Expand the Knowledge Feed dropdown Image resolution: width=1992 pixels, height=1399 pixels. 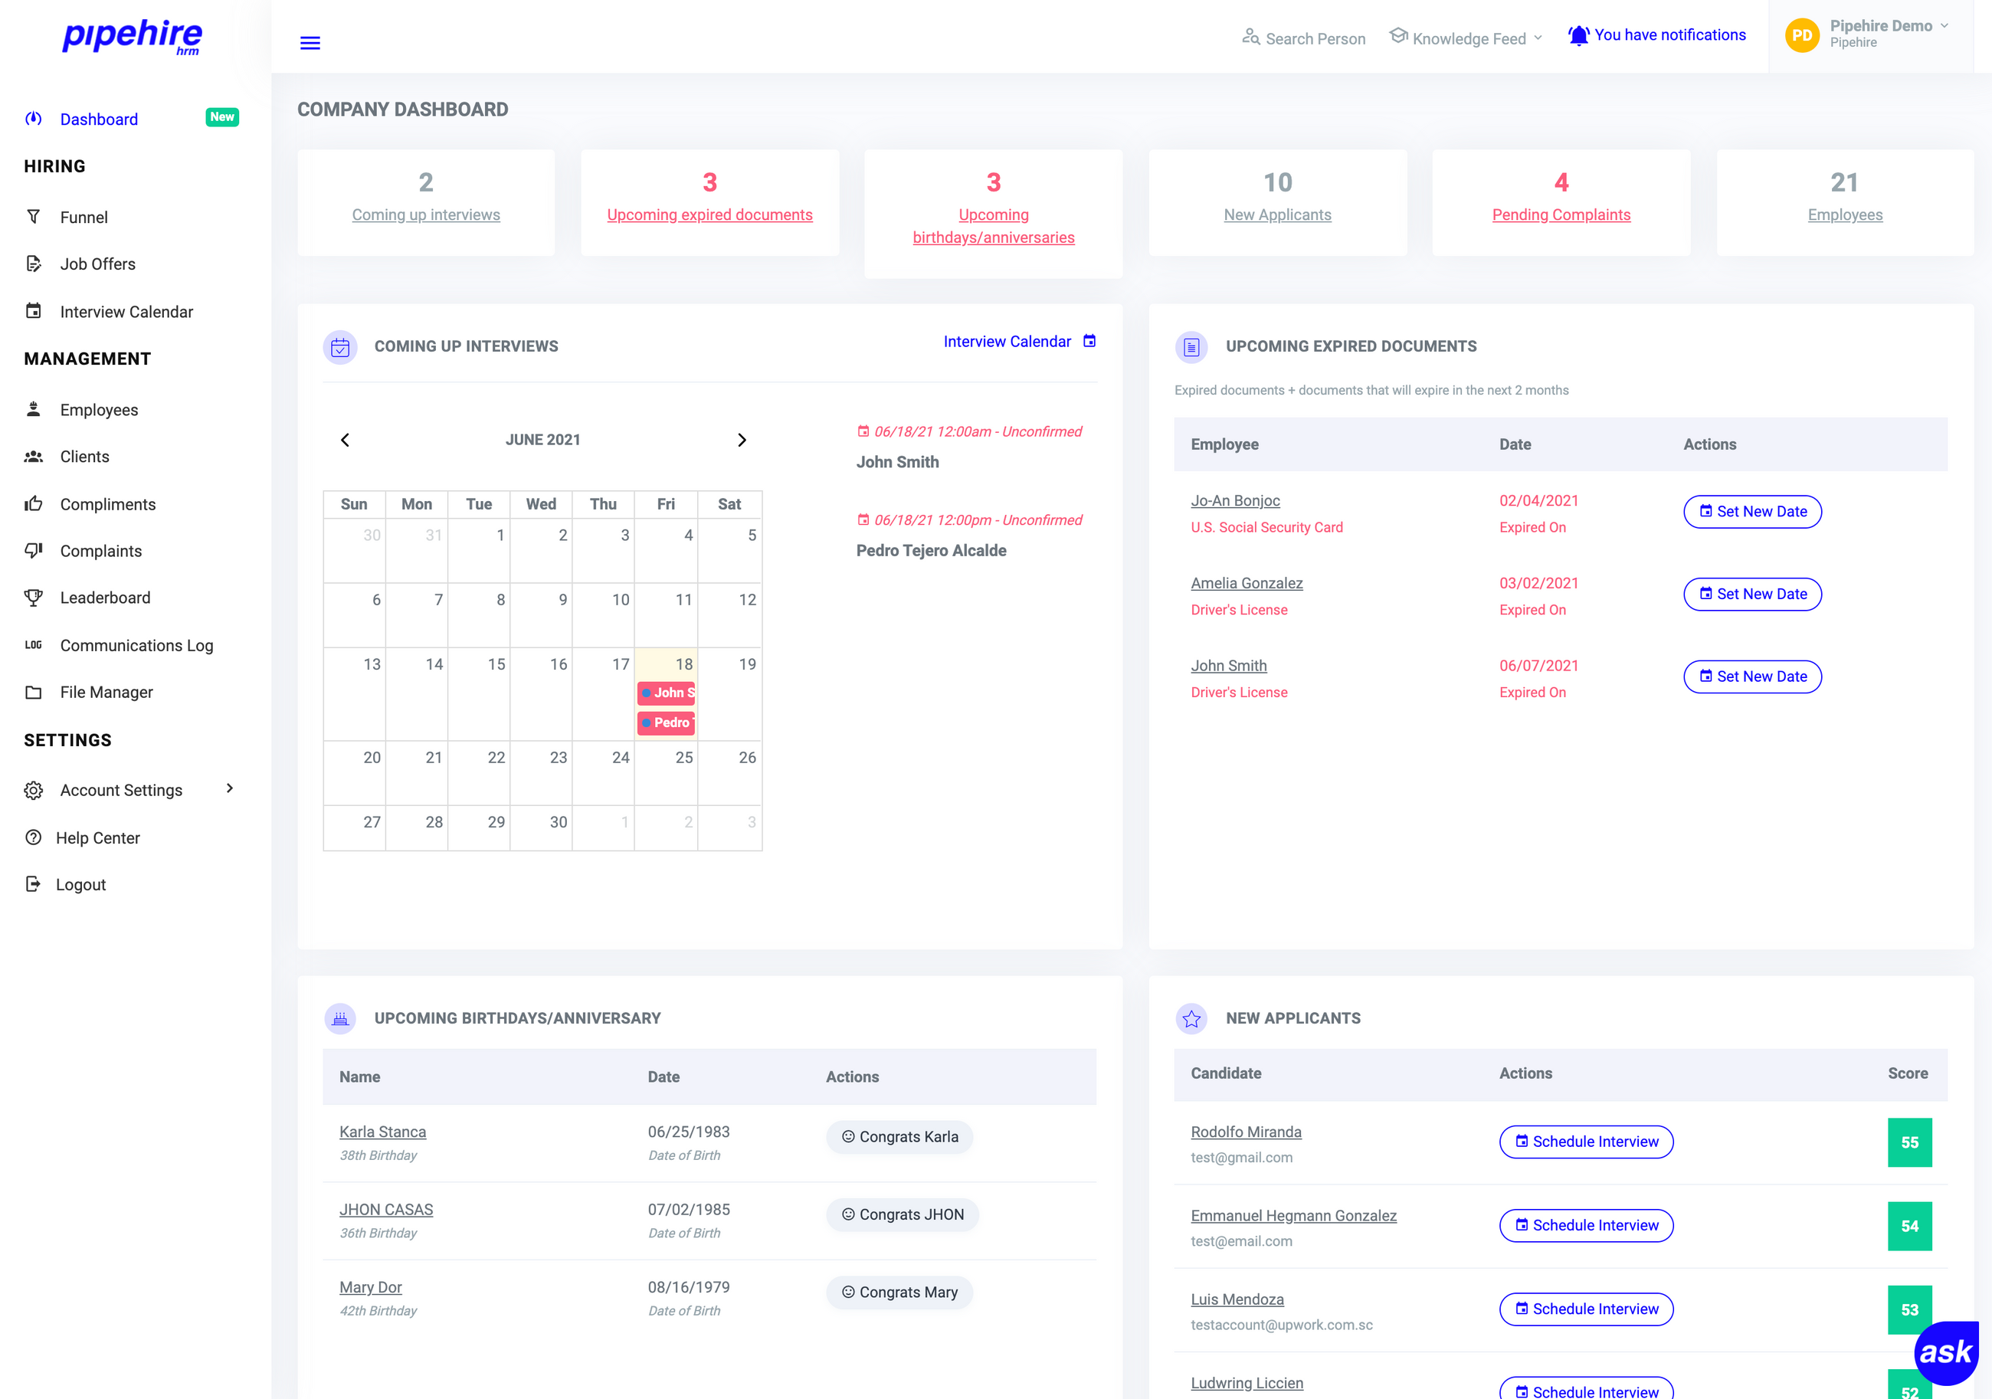(1466, 38)
